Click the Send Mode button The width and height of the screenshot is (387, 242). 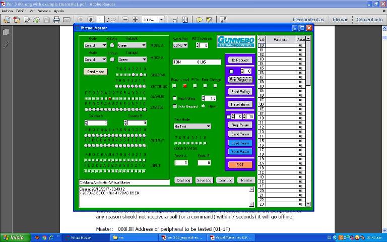click(x=96, y=72)
